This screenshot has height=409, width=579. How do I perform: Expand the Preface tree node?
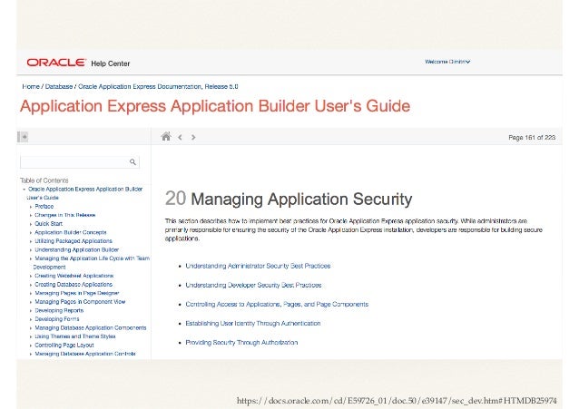coord(31,206)
